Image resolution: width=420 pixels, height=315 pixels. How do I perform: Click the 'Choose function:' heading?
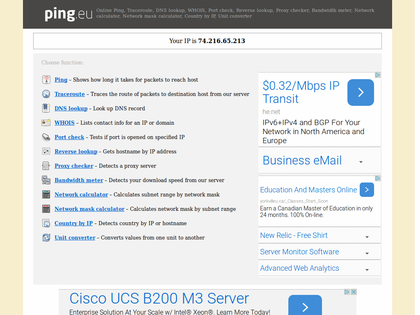[x=62, y=62]
